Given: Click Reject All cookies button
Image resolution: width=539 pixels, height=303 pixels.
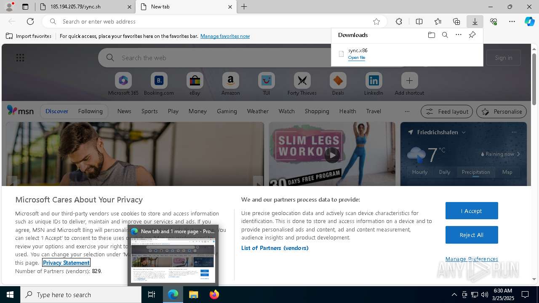Looking at the screenshot, I should pyautogui.click(x=472, y=235).
